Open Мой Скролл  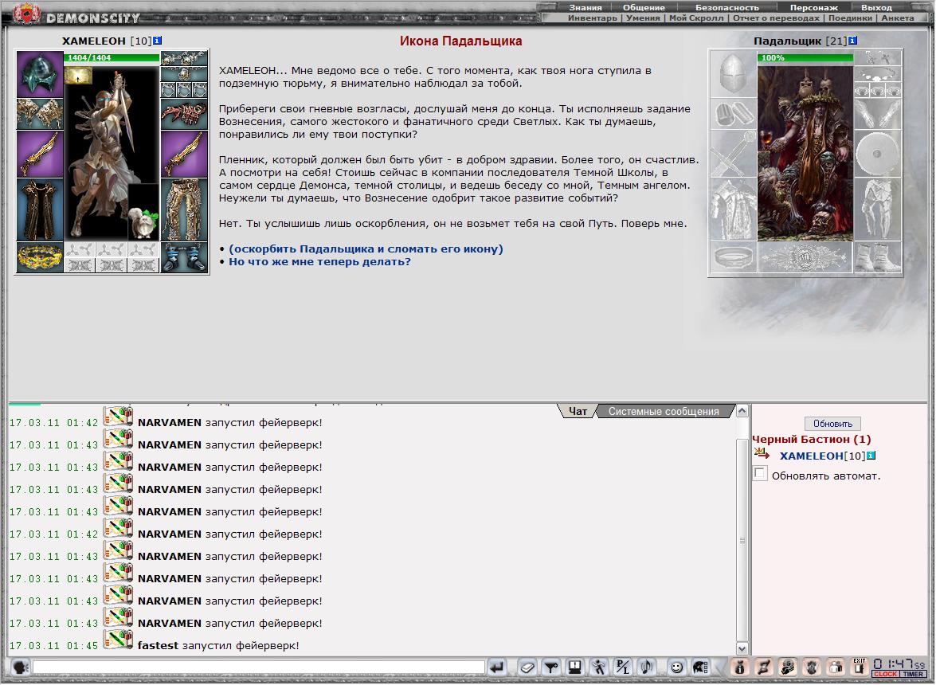point(696,18)
